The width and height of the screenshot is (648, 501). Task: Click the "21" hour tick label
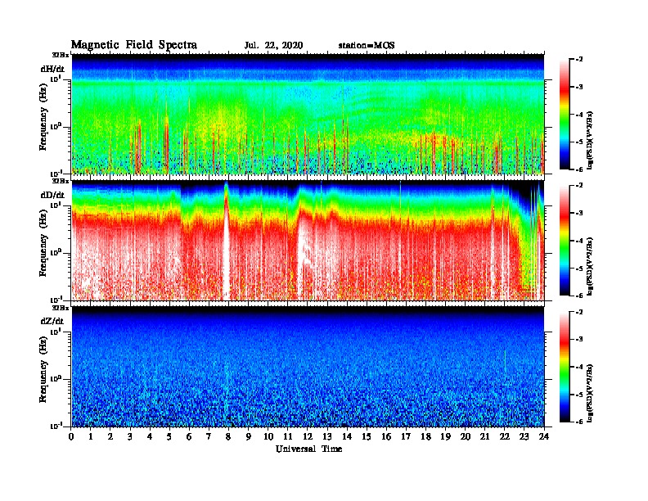tap(484, 437)
